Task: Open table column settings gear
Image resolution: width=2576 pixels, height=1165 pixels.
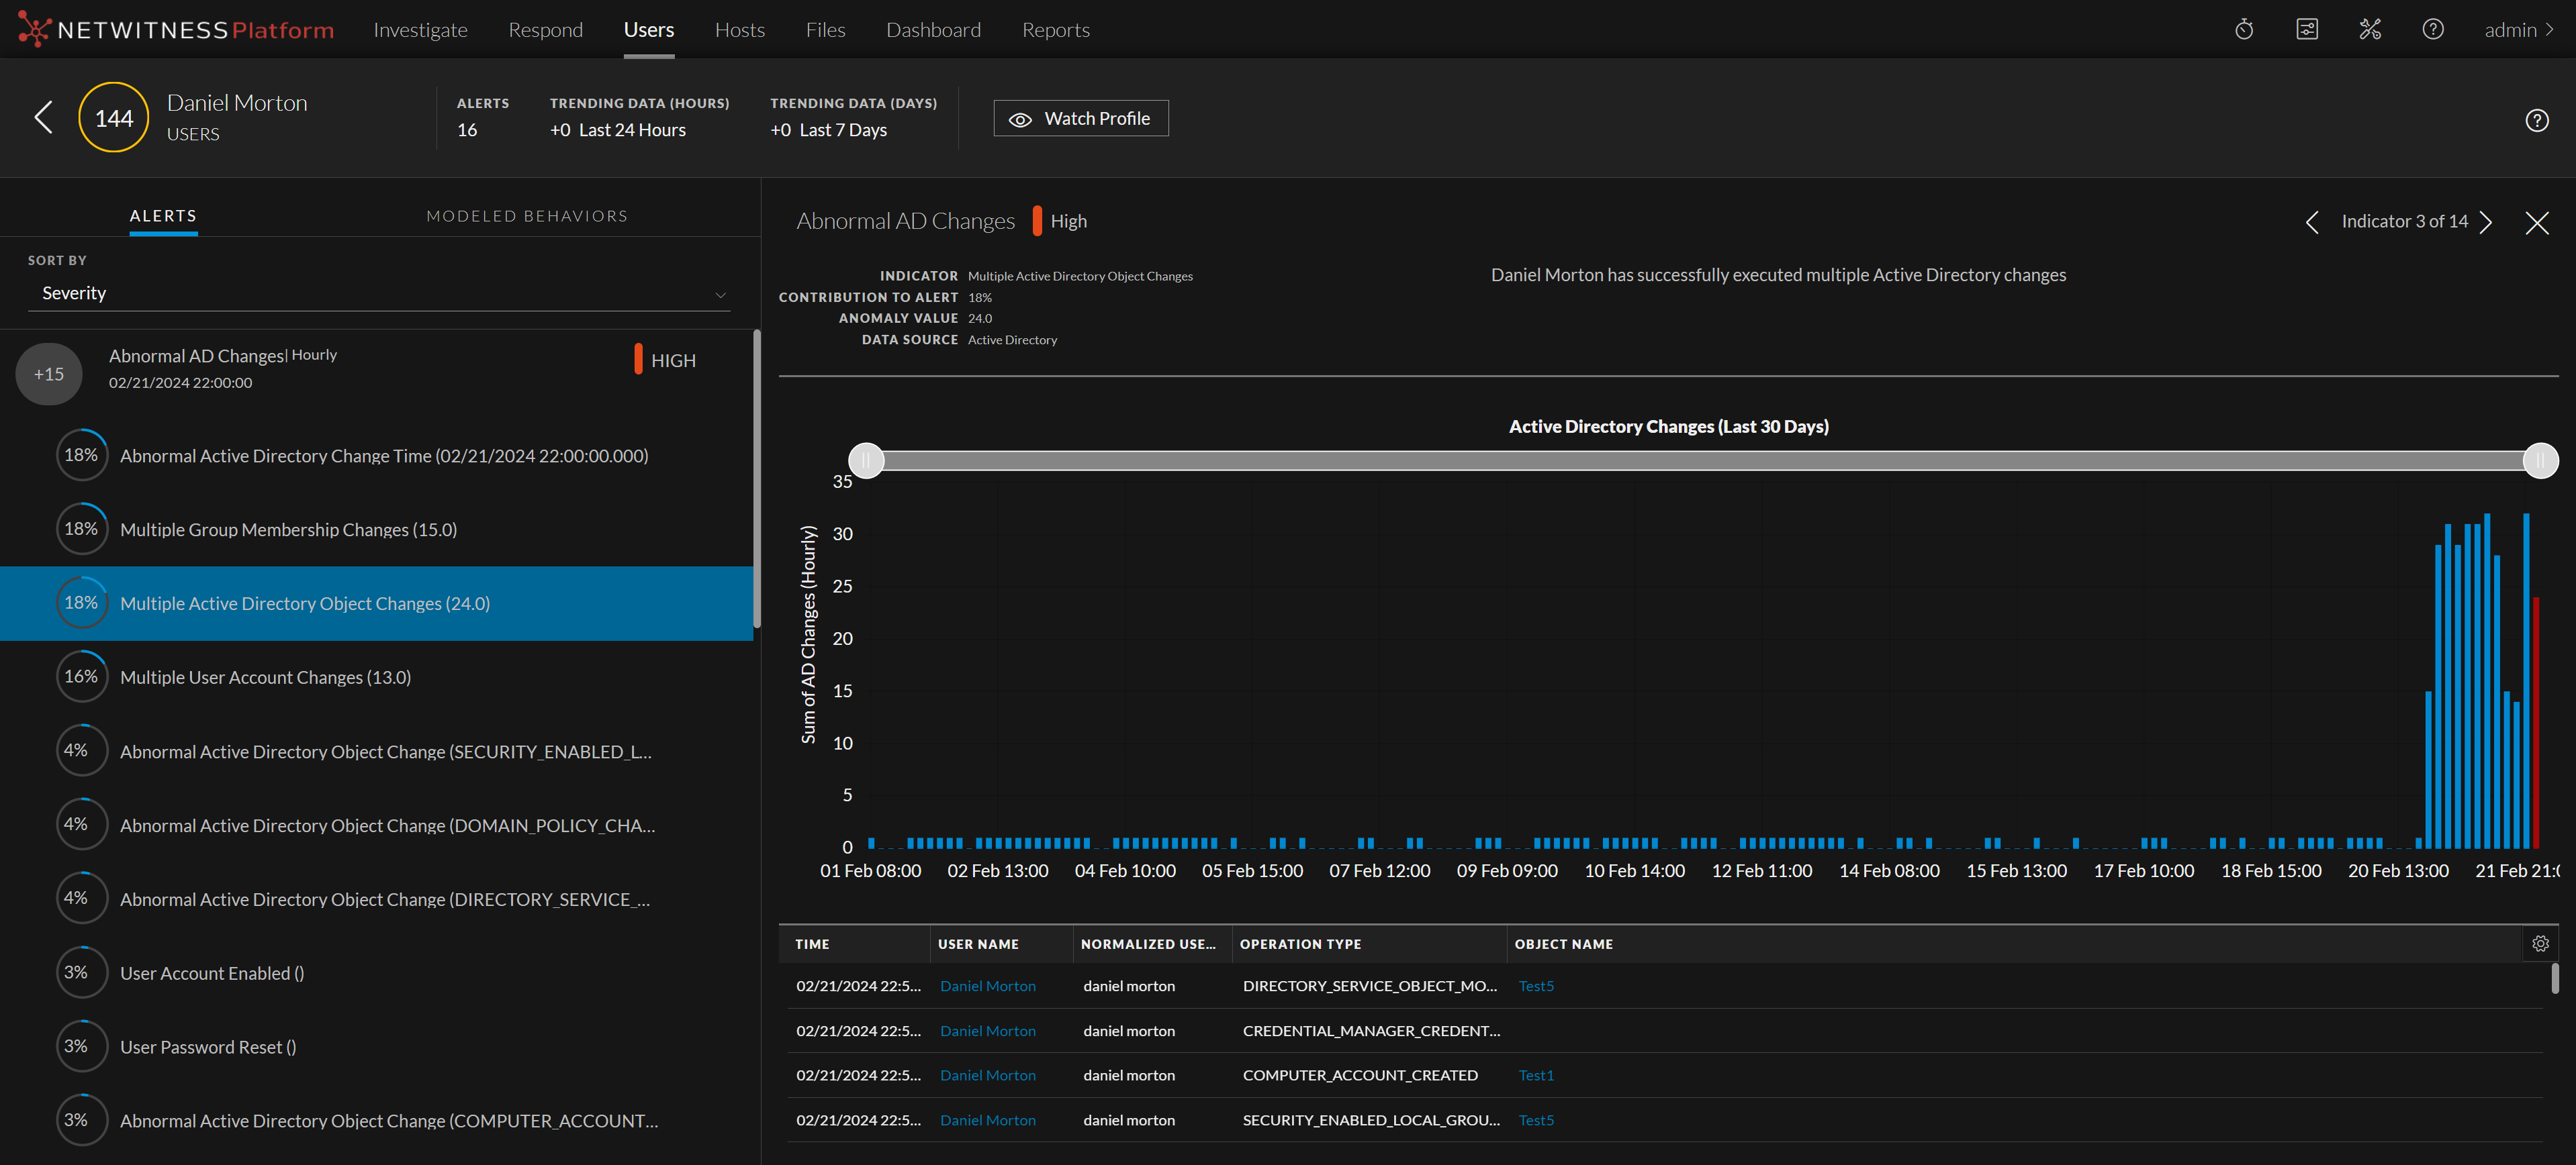Action: pos(2540,943)
